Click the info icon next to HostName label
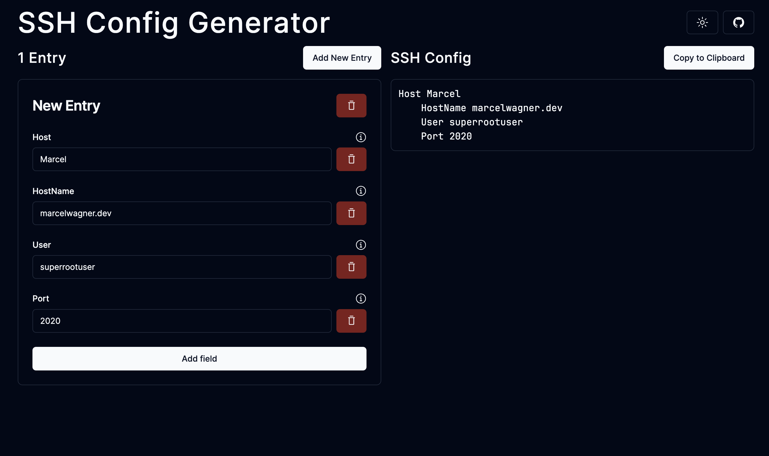Image resolution: width=769 pixels, height=456 pixels. click(x=361, y=191)
